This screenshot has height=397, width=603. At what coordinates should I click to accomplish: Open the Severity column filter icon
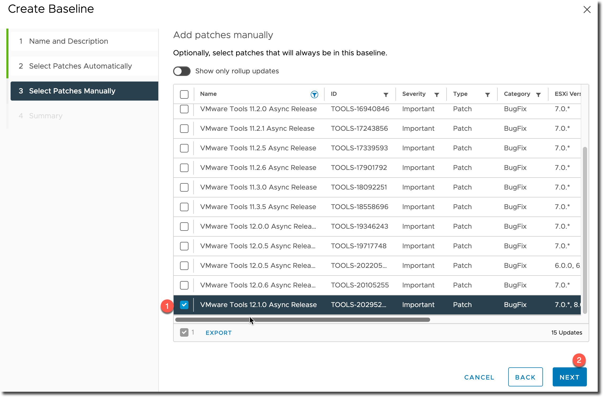point(437,95)
